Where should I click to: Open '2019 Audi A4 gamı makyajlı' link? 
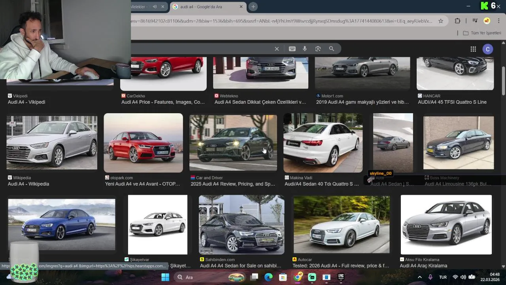click(x=363, y=102)
